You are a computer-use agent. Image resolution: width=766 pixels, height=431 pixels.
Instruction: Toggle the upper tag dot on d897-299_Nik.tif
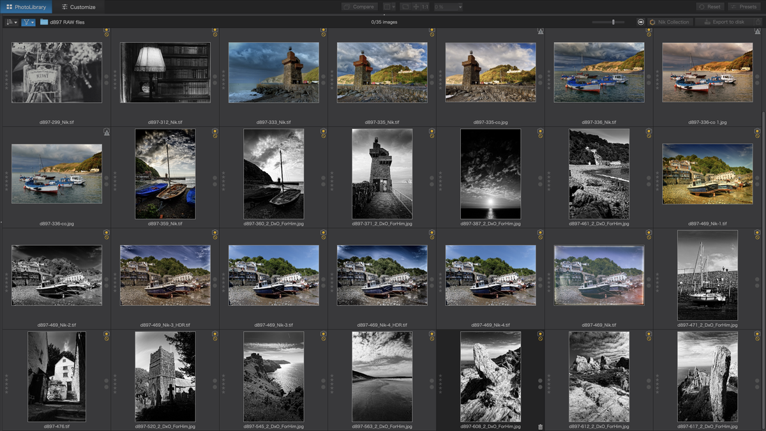[106, 77]
